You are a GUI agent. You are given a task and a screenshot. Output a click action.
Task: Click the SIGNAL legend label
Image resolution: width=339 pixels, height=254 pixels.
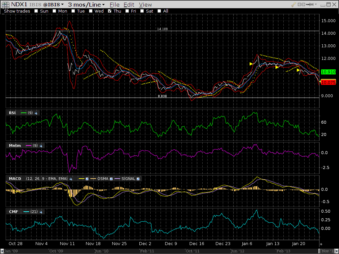coord(128,179)
